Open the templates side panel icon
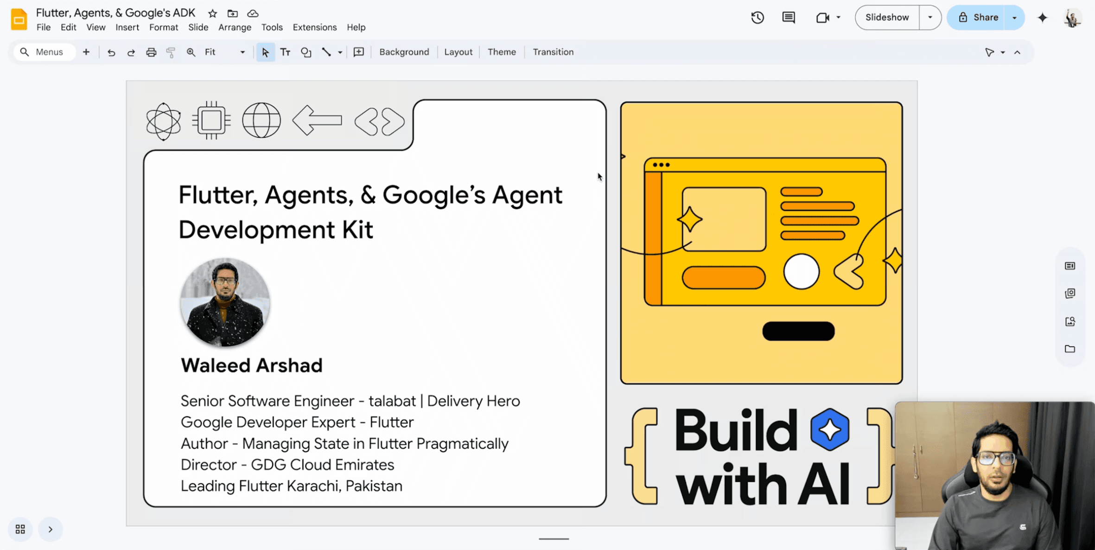 point(1070,294)
